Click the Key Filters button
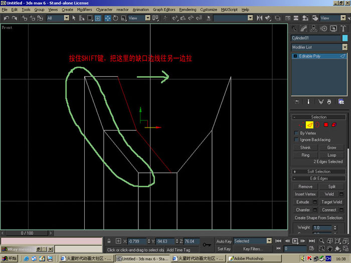This screenshot has height=263, width=351. tap(253, 249)
